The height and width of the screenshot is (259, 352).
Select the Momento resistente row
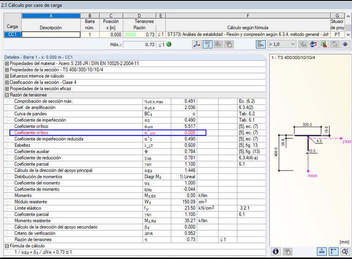(135, 221)
